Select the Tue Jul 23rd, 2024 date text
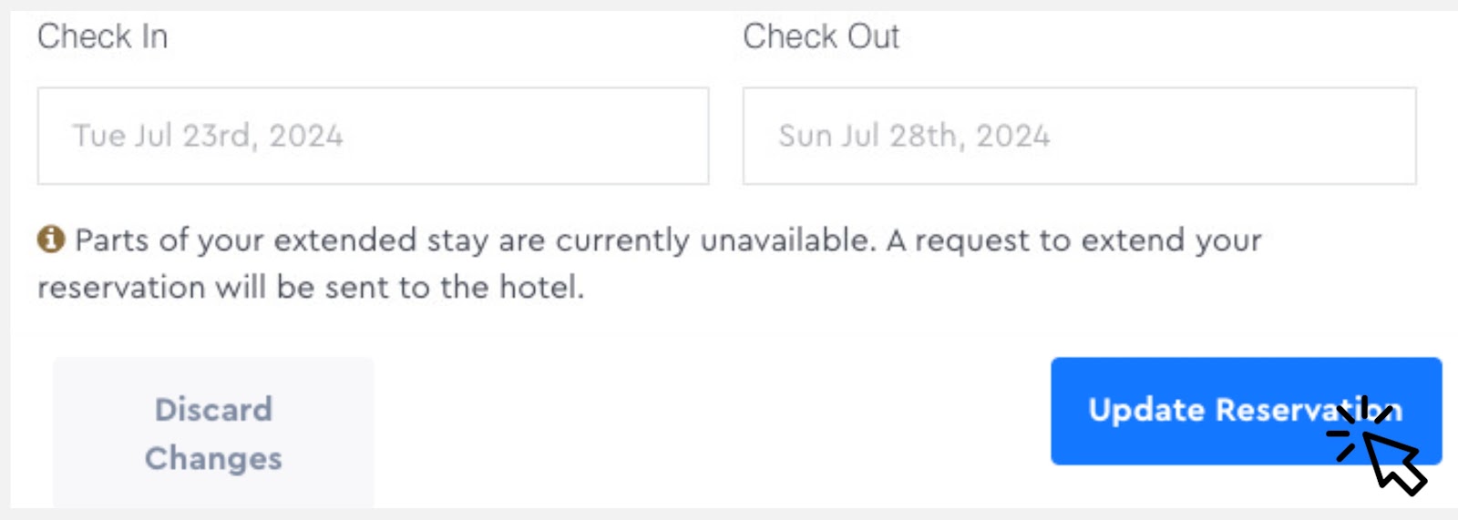The image size is (1458, 520). (208, 136)
